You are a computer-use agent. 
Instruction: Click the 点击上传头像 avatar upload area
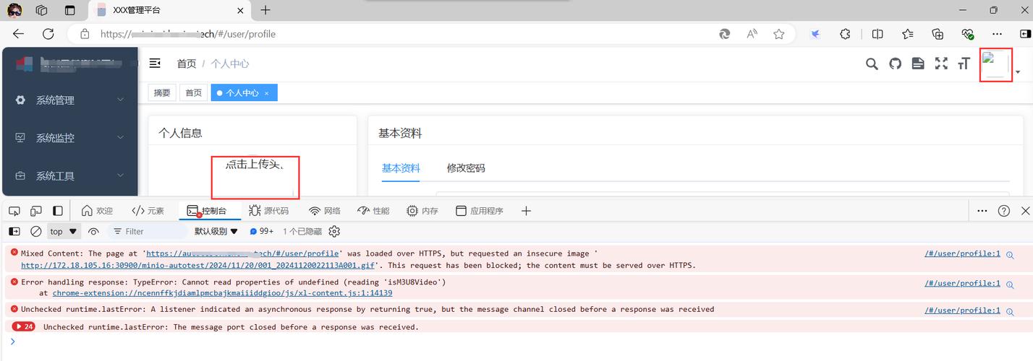click(255, 178)
